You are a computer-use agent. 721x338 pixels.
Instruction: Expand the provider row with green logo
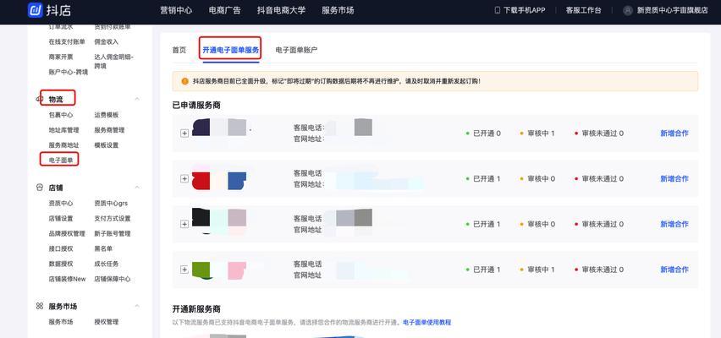(x=184, y=270)
